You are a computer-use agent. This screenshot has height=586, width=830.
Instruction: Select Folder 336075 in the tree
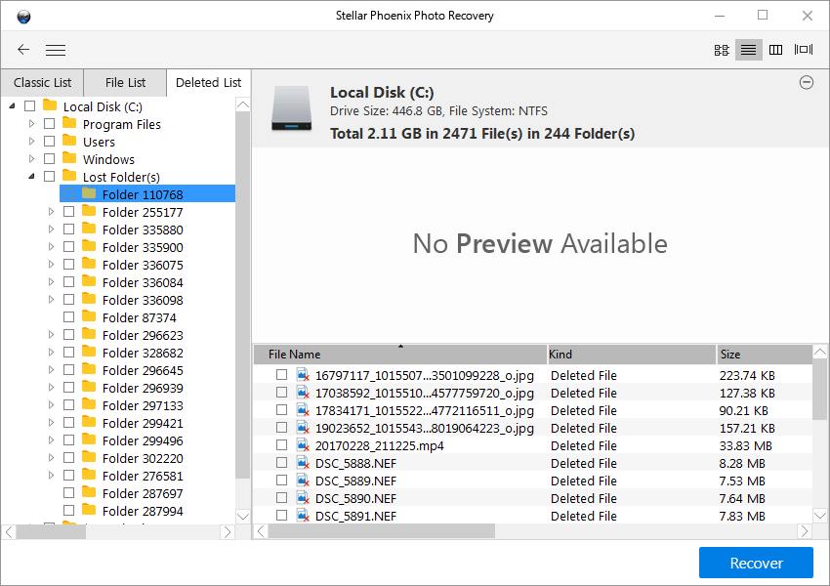pos(143,265)
